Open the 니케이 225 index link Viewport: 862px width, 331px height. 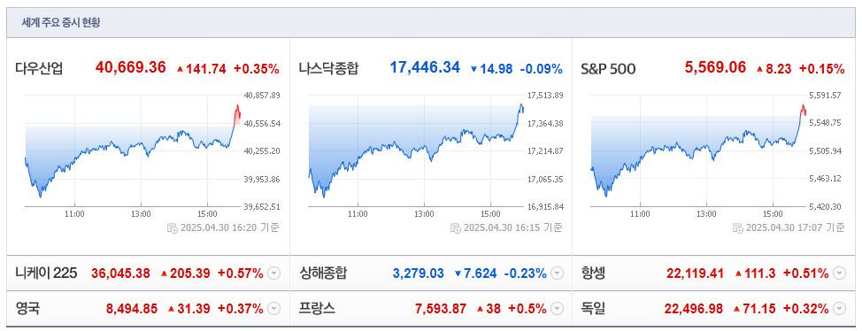tap(46, 273)
